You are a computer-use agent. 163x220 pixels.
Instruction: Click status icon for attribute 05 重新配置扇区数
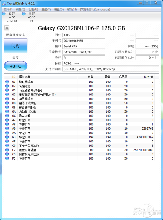tap(7, 94)
